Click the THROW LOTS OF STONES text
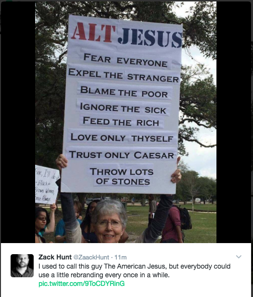The image size is (253, 297). pyautogui.click(x=122, y=176)
